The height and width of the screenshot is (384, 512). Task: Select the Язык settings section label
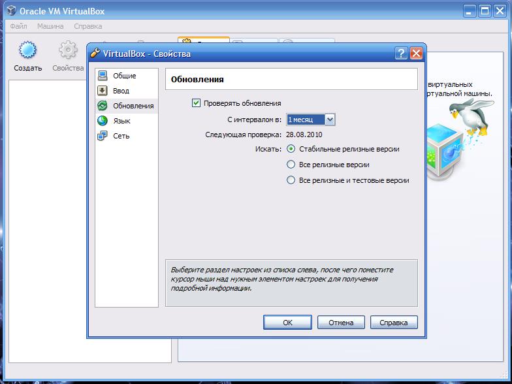tap(121, 121)
